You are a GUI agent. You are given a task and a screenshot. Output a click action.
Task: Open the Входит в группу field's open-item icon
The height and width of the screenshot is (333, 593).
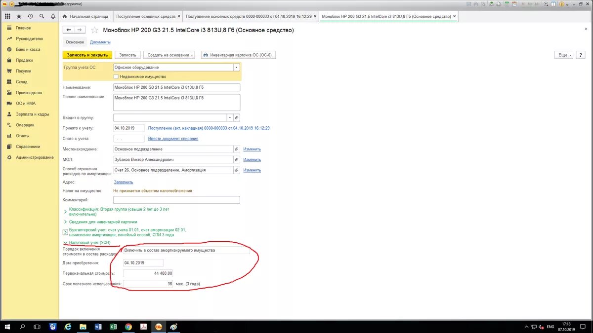pos(237,117)
